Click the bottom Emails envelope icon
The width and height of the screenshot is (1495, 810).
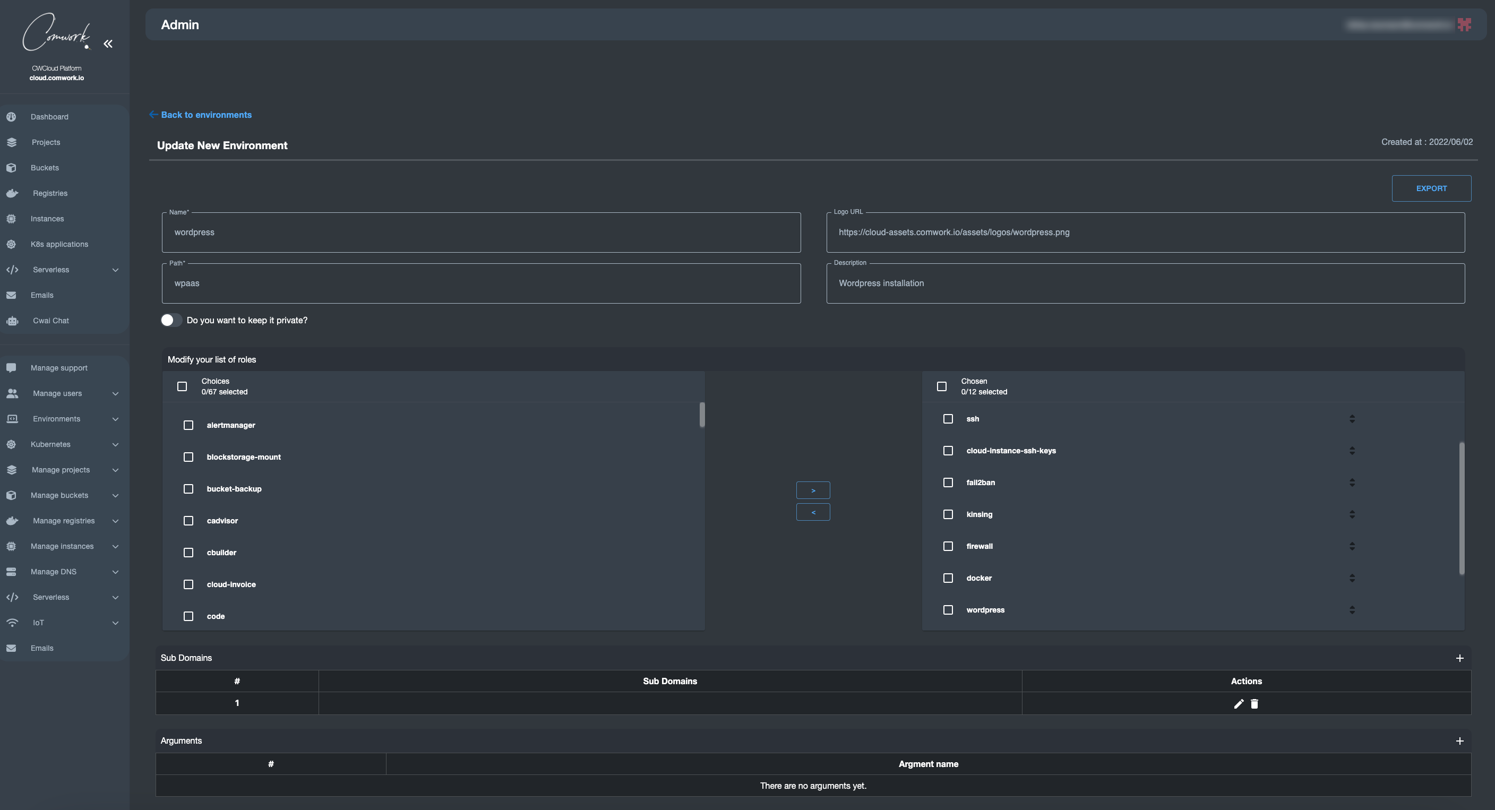click(x=11, y=649)
